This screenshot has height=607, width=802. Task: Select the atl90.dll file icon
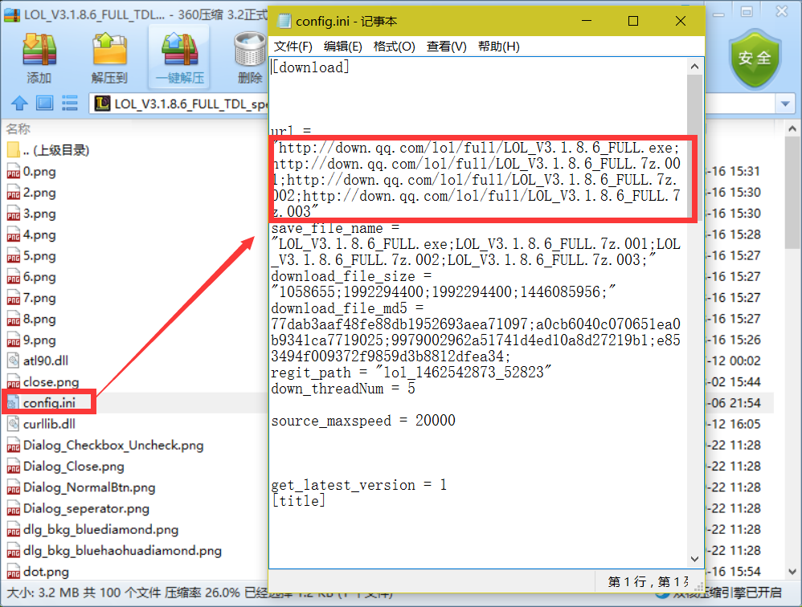pyautogui.click(x=14, y=361)
